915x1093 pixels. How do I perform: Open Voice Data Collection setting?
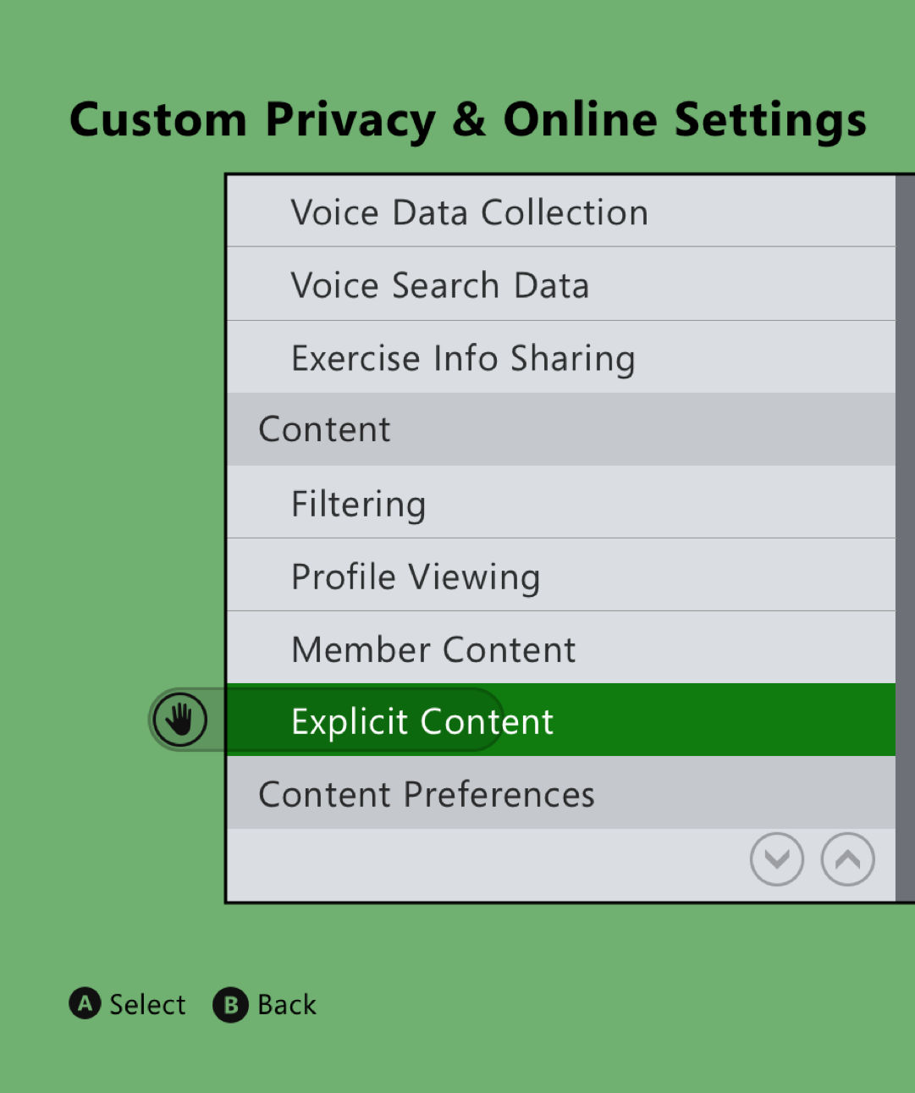470,213
